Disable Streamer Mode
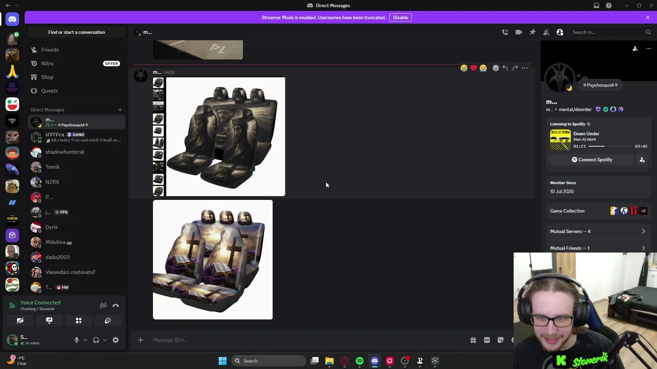Image resolution: width=657 pixels, height=369 pixels. coord(400,17)
